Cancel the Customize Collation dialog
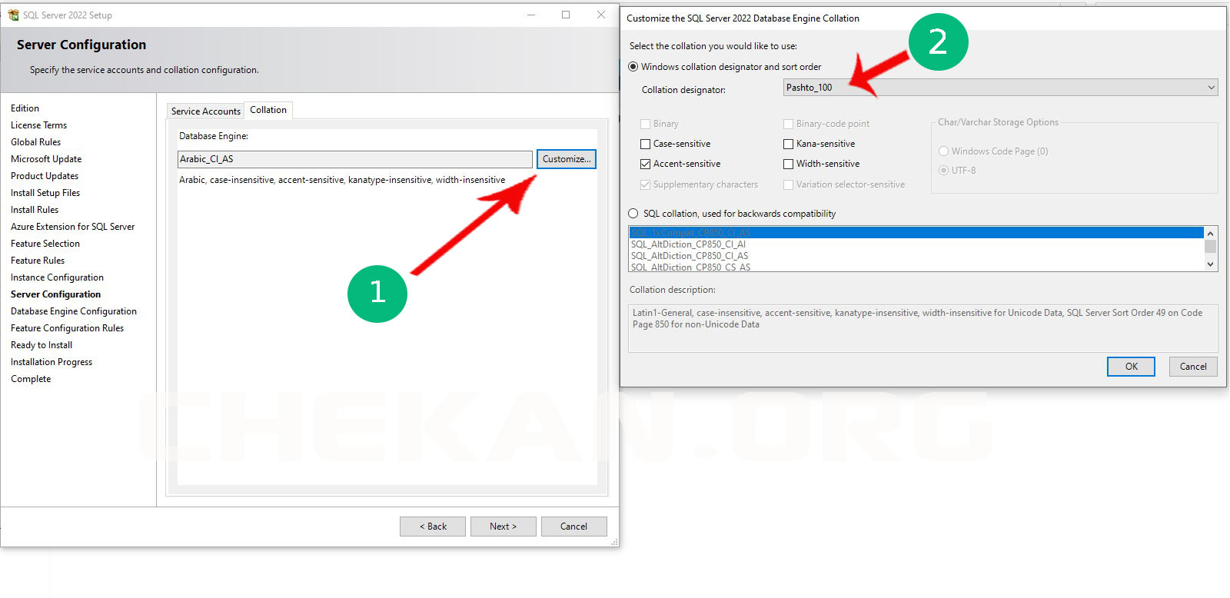Screen dimensions: 1230x598 pos(1193,367)
